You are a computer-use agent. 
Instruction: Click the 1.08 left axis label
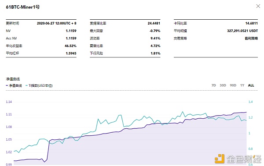point(9,127)
